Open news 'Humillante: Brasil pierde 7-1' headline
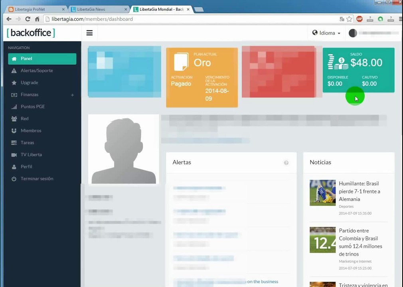This screenshot has height=287, width=403. (359, 191)
